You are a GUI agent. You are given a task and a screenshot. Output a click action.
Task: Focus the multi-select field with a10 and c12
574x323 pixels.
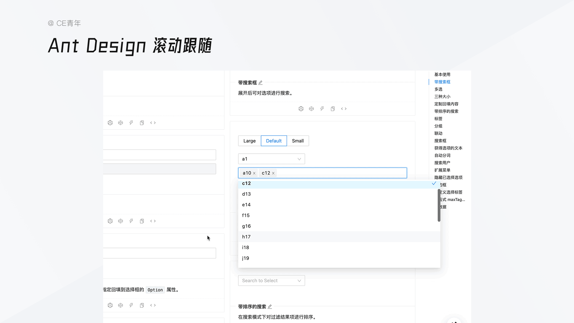323,173
